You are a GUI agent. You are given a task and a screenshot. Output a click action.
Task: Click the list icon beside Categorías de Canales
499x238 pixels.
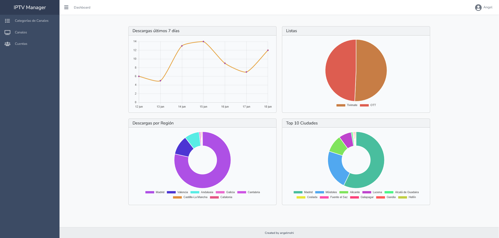pos(8,21)
